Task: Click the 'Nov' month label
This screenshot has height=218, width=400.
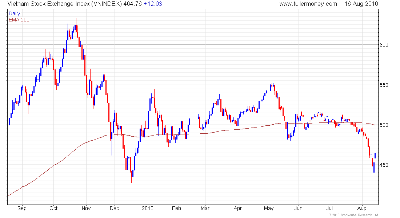Action: 86,208
